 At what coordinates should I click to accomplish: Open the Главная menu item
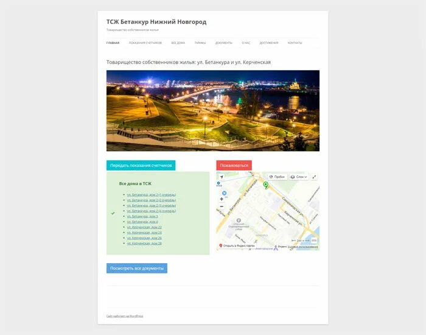tap(113, 43)
